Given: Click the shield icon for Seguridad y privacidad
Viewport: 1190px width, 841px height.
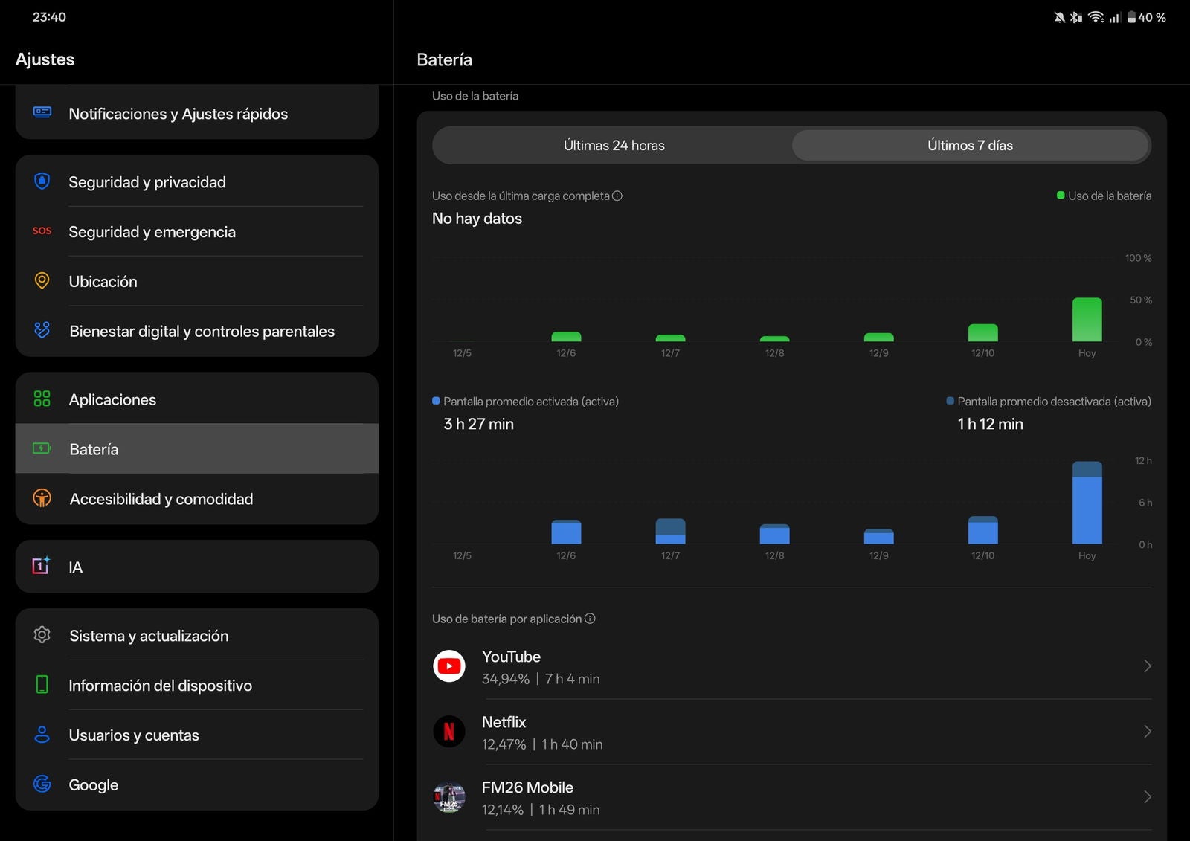Looking at the screenshot, I should tap(42, 181).
